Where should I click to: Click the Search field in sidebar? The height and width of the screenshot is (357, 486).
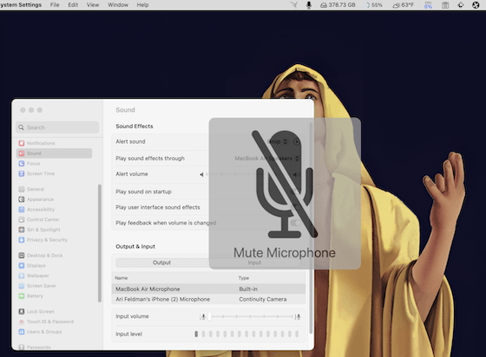click(x=57, y=127)
